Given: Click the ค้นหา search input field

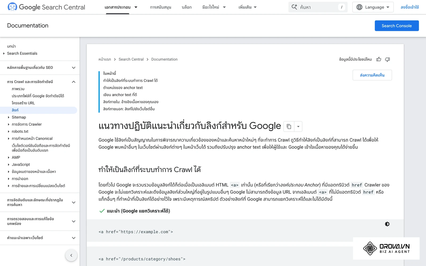Looking at the screenshot, I should tap(318, 7).
